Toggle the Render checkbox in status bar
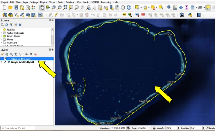 coord(207,128)
